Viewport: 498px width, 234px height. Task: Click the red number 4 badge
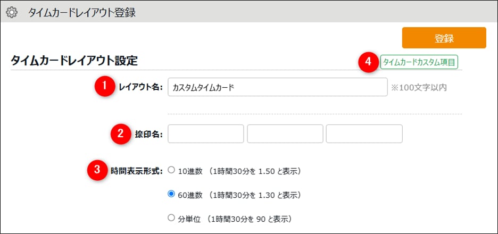(x=368, y=62)
